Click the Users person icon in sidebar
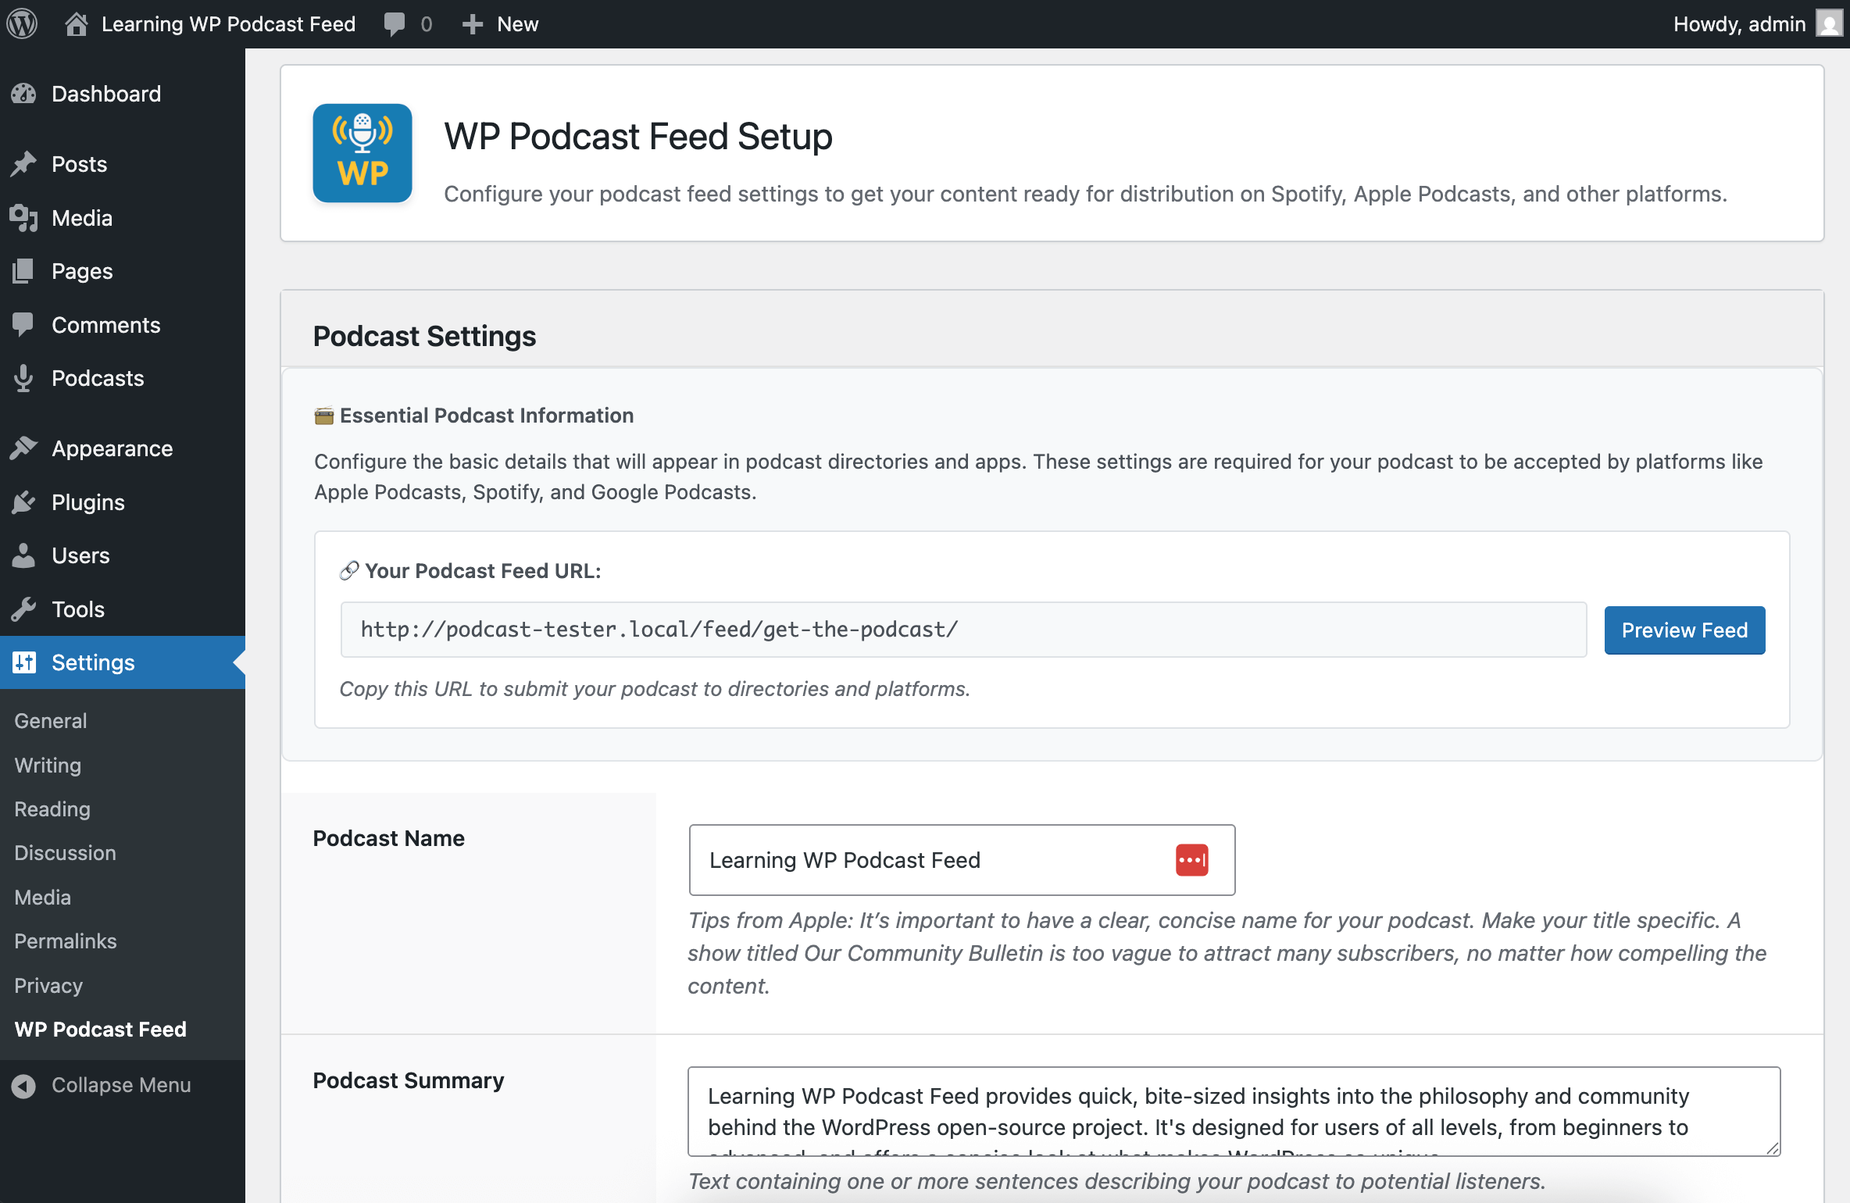This screenshot has width=1850, height=1203. click(24, 555)
